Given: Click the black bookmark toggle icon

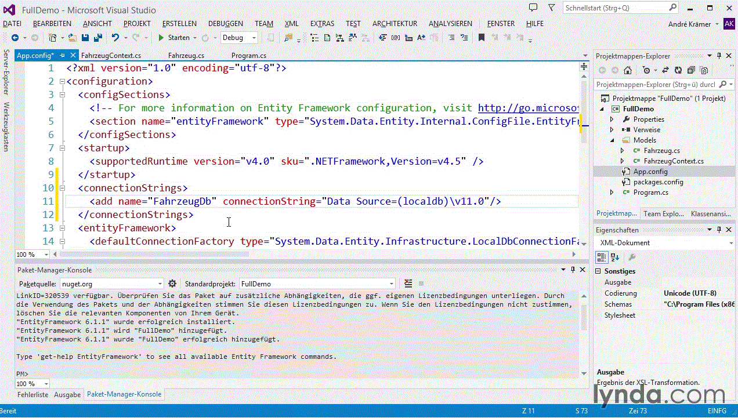Looking at the screenshot, I should 481,38.
